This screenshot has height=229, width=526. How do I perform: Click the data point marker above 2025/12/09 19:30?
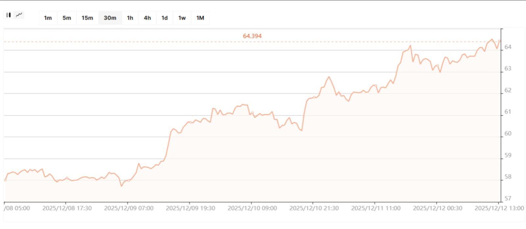click(x=190, y=122)
